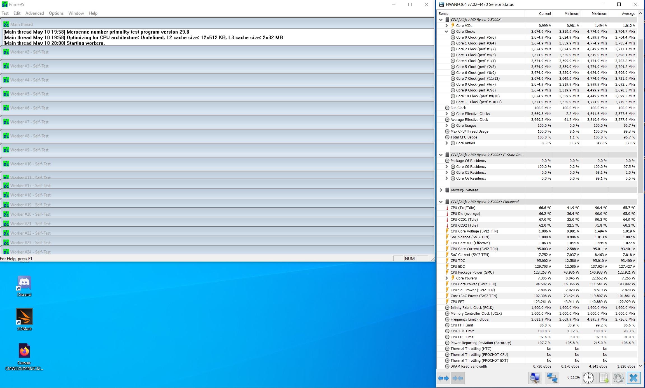Click the CPU (Tctl/Tdie) thermometer icon
Viewport: 645px width, 388px height.
coord(447,208)
